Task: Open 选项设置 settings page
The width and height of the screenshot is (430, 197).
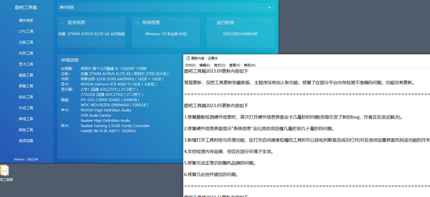Action: (x=26, y=141)
